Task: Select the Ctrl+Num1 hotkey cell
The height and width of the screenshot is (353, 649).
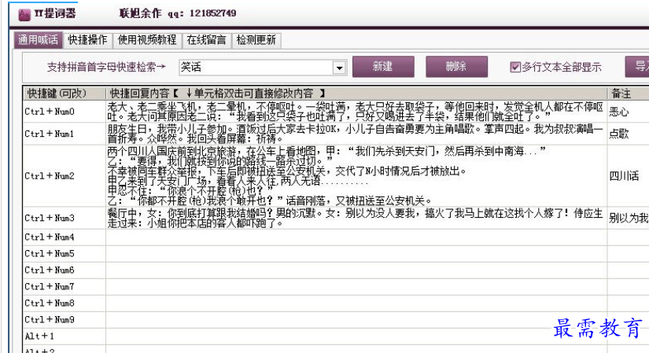Action: 65,134
